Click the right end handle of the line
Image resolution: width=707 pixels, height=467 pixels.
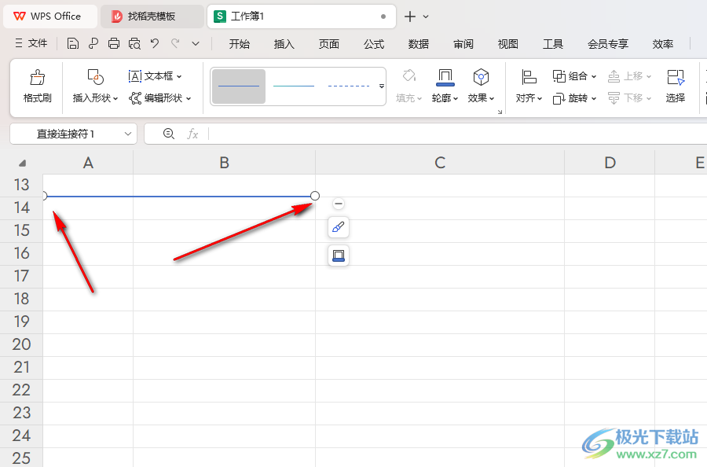pos(315,196)
